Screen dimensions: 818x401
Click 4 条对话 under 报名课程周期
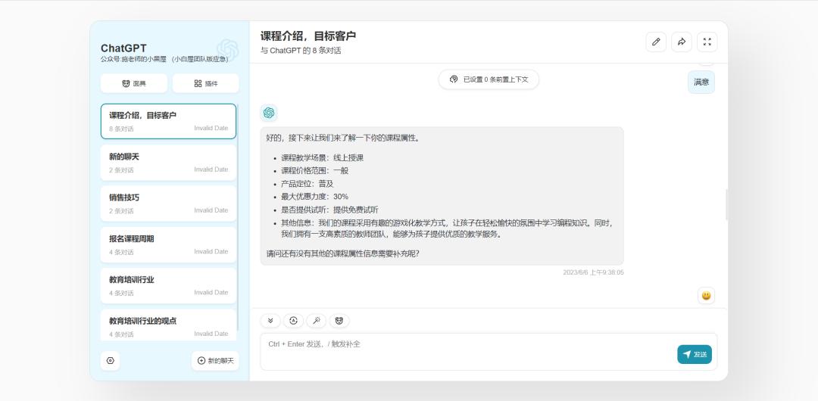121,252
